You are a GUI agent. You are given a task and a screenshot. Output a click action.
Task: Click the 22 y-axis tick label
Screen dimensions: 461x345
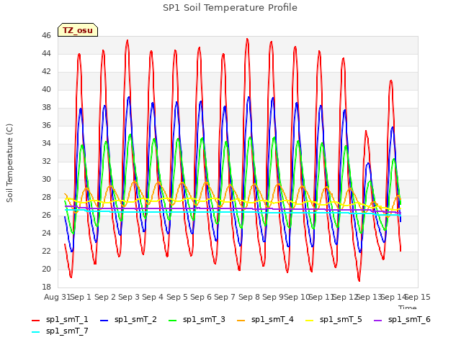click(46, 251)
